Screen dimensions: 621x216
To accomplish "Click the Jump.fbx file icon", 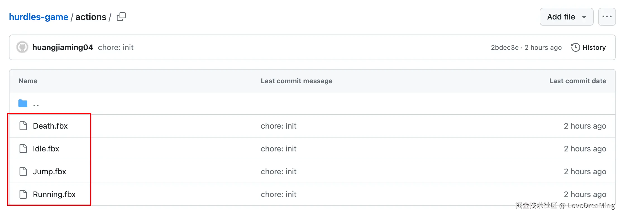I will coord(23,171).
